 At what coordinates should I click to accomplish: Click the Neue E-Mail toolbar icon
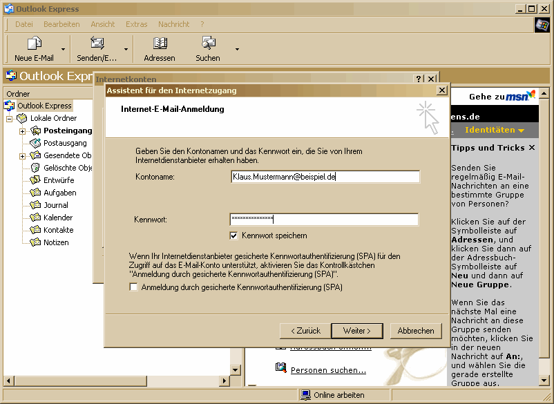tap(35, 44)
